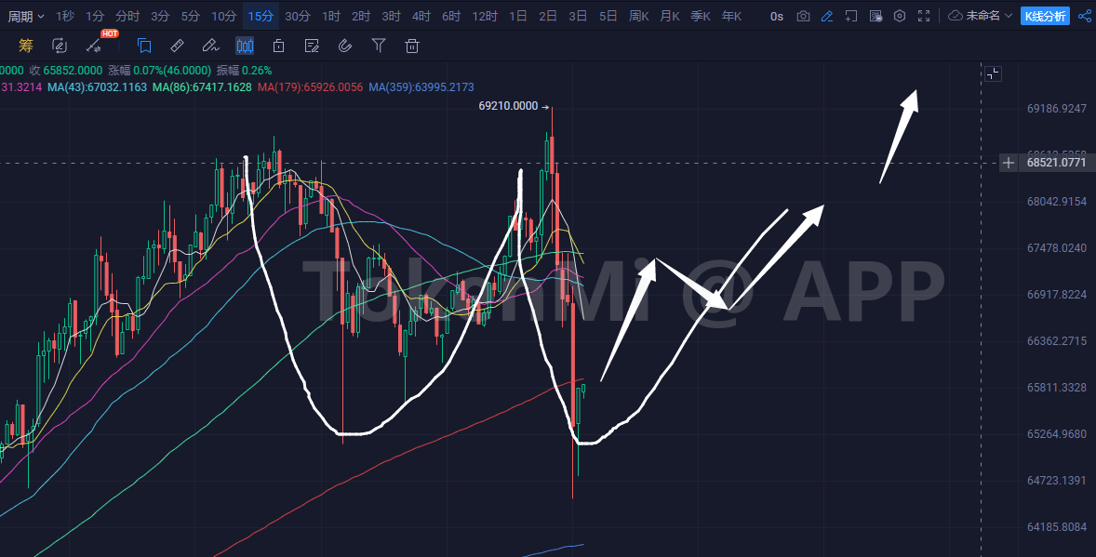Select the ruler measurement tool
Image resolution: width=1096 pixels, height=557 pixels.
click(x=177, y=46)
